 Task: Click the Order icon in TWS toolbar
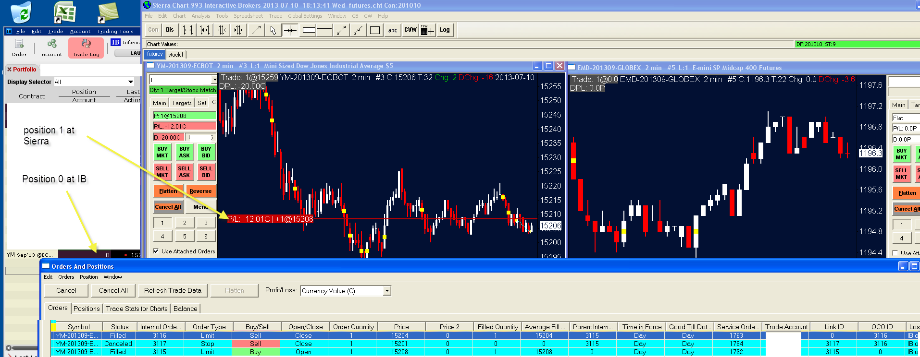(19, 48)
